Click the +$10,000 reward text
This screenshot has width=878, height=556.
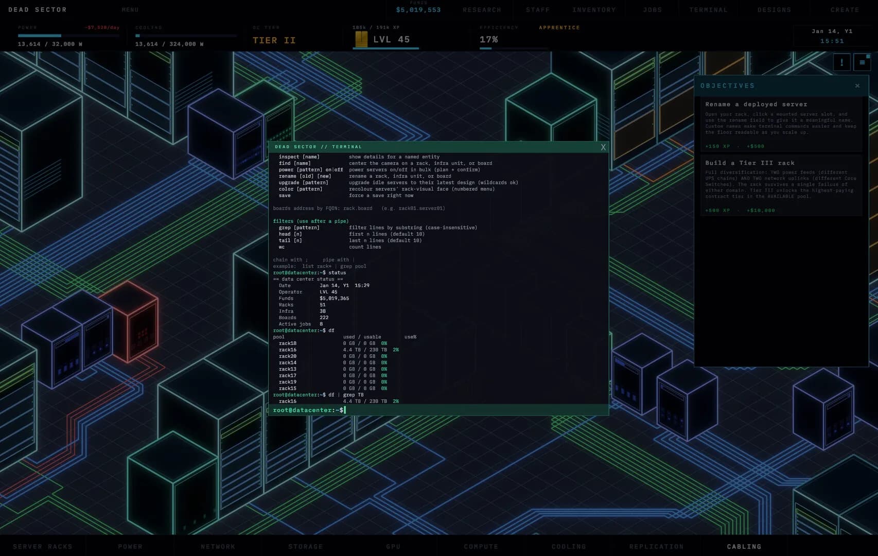click(x=761, y=210)
